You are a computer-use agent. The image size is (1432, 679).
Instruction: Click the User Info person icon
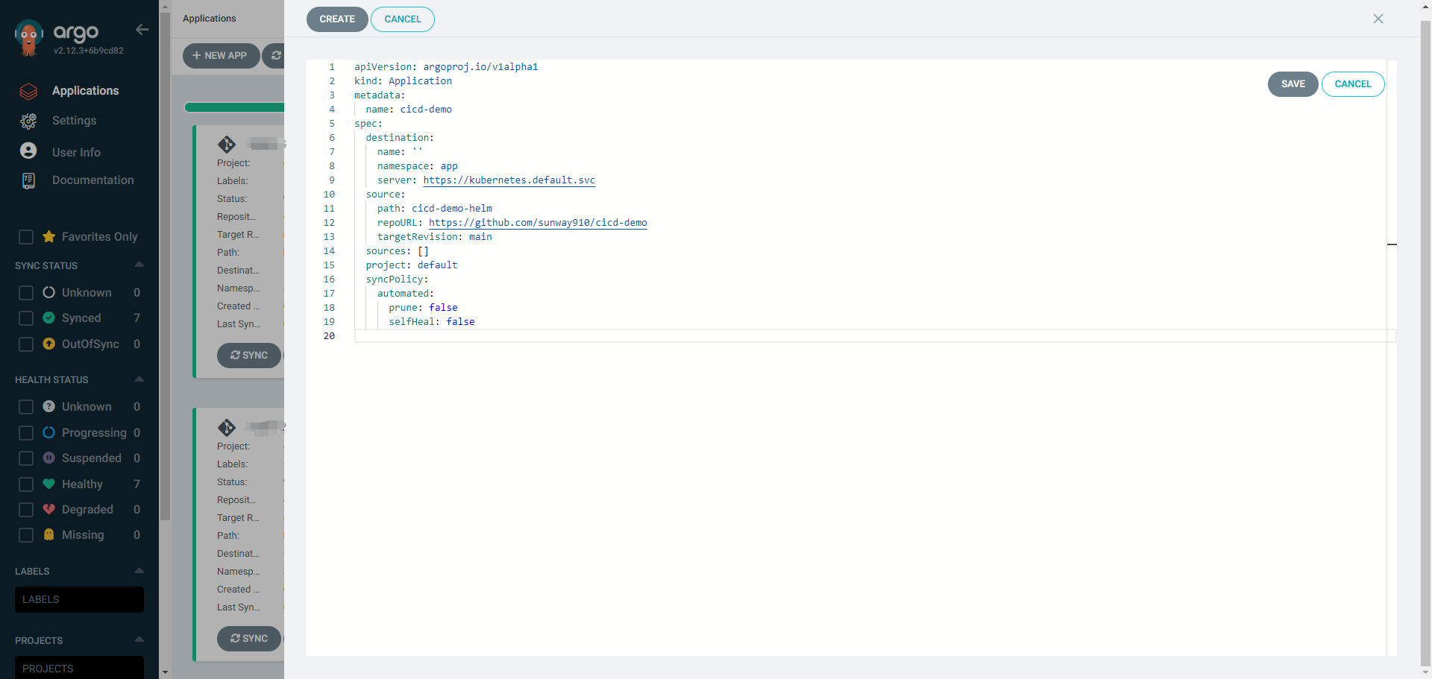(x=28, y=151)
